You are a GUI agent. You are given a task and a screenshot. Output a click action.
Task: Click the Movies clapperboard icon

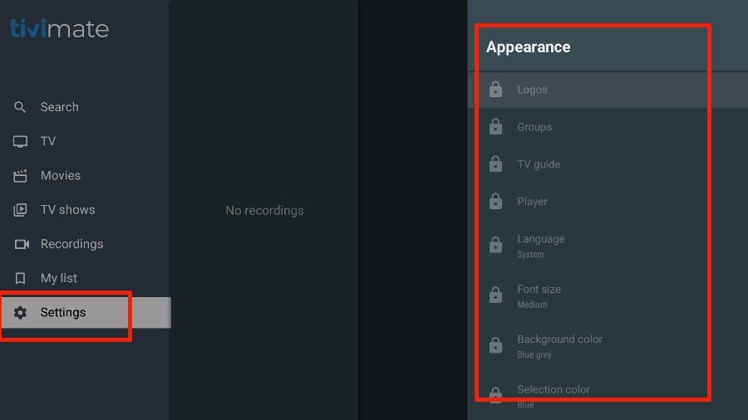tap(21, 176)
